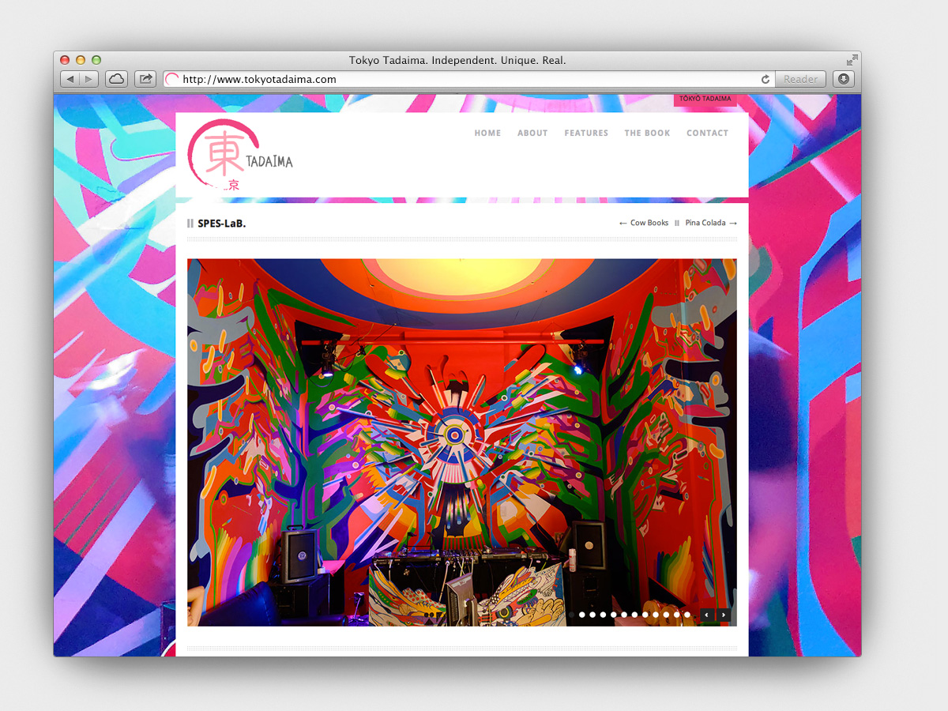This screenshot has height=711, width=948.
Task: Reload the page with refresh icon
Action: tap(765, 79)
